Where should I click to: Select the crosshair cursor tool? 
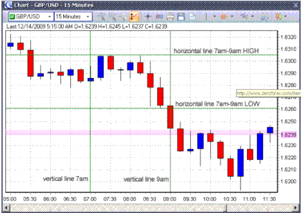coord(148,17)
